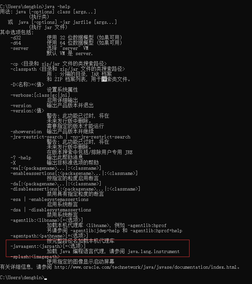This screenshot has height=284, width=252.
Task: Click the -server option text
Action: pos(19,48)
